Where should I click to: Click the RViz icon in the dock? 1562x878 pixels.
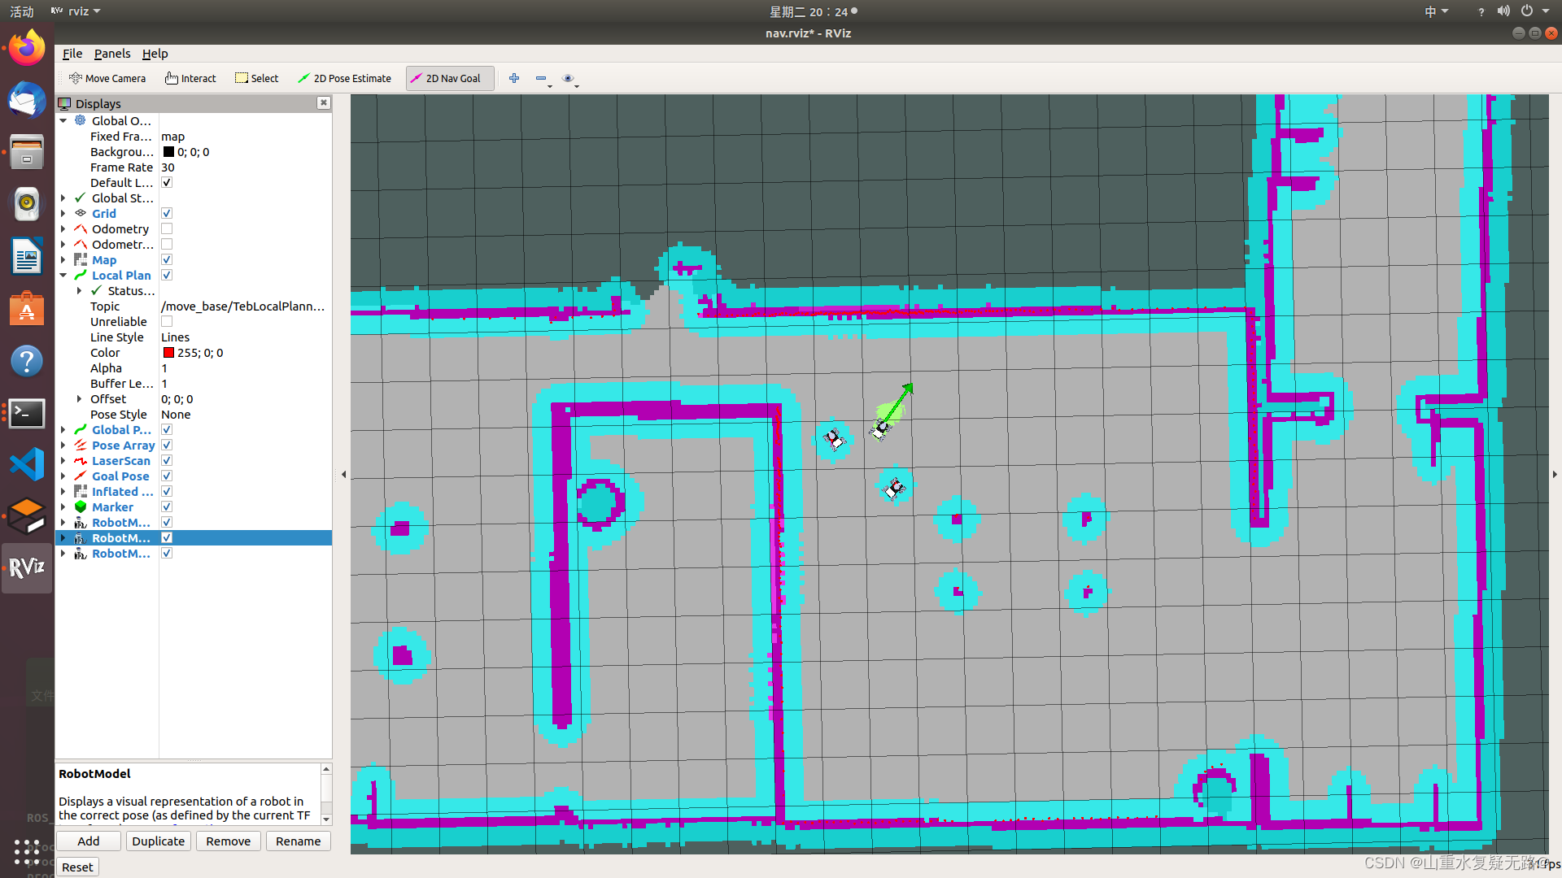27,568
